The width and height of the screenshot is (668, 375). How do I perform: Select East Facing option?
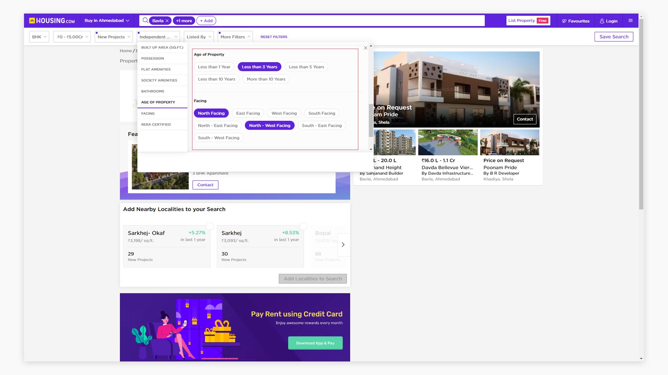[x=248, y=113]
